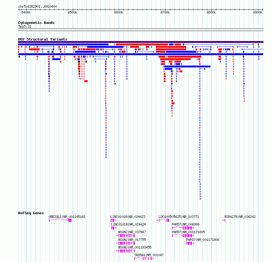Click the 6400k ruler label
This screenshot has height=262, width=272.
coord(26,12)
